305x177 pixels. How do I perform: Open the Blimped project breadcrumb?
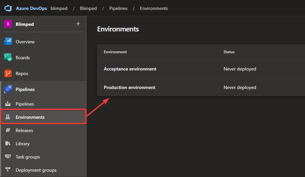pos(88,8)
